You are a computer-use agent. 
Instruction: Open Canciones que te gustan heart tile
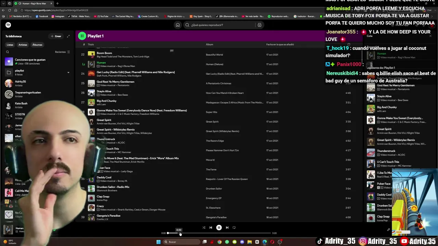click(x=9, y=61)
